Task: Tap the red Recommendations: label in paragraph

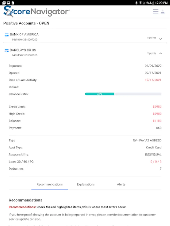Action: pyautogui.click(x=22, y=207)
